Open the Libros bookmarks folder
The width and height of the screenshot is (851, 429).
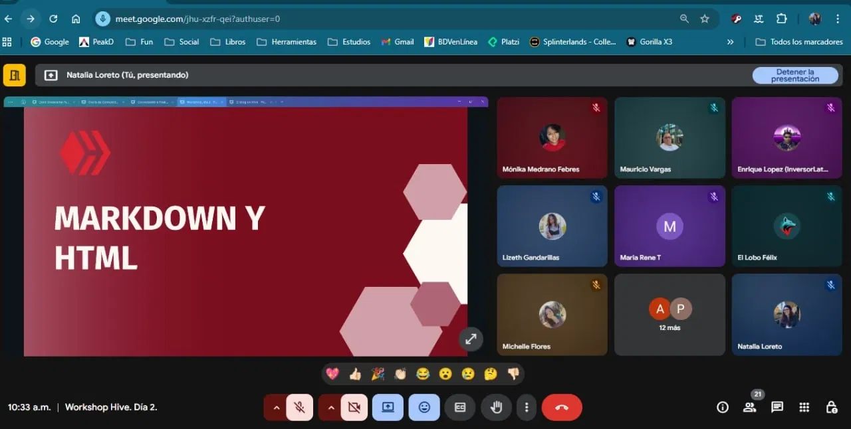tap(228, 42)
